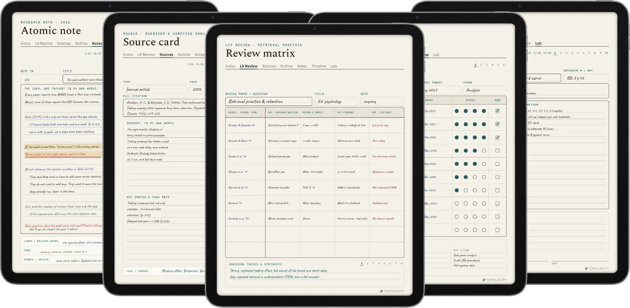Edit the Notebook ref field NB-3 p.42

coord(586,78)
